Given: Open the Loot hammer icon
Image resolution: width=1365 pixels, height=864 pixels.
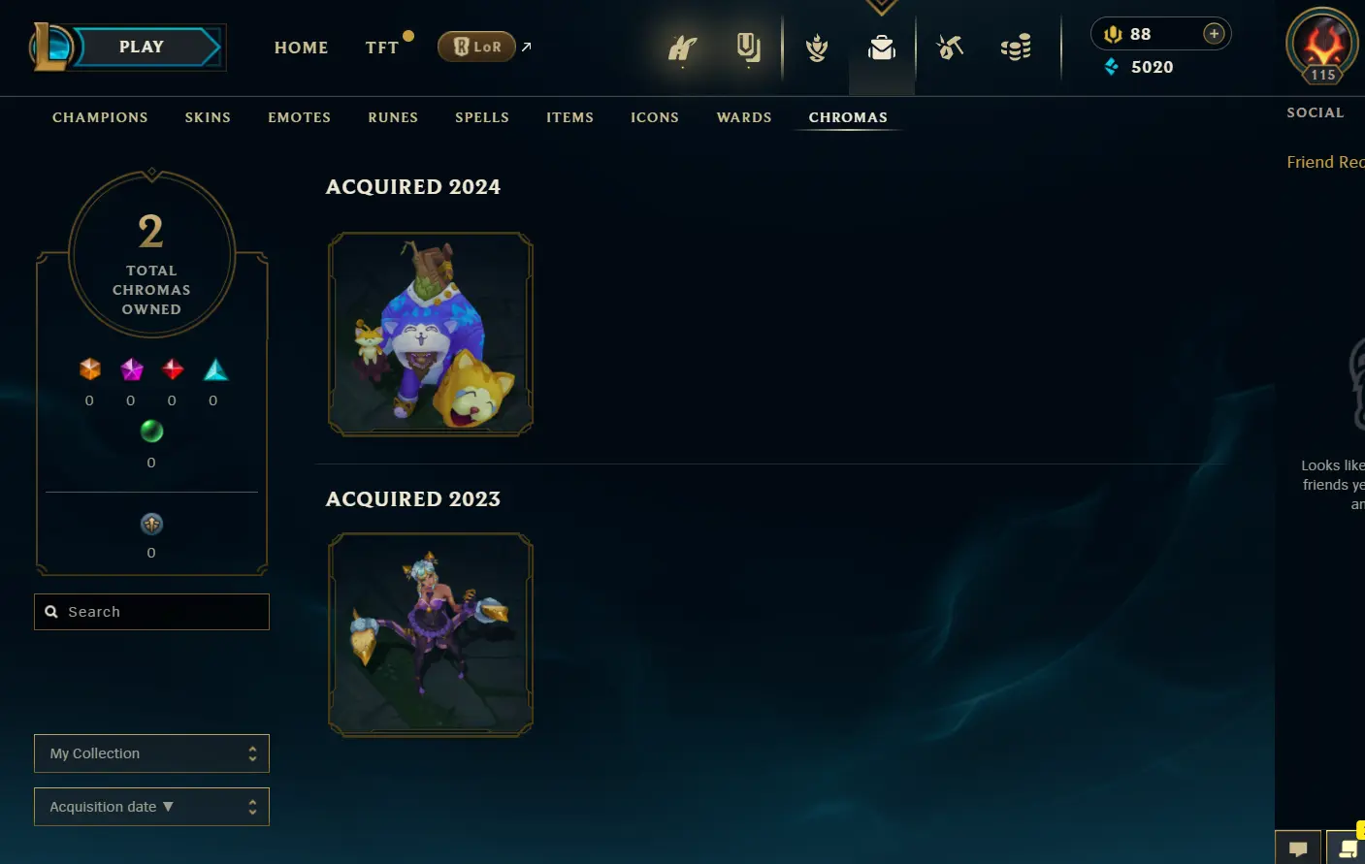Looking at the screenshot, I should click(x=949, y=47).
